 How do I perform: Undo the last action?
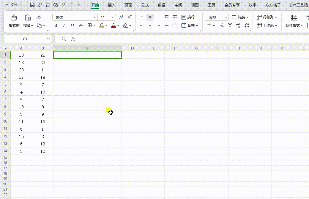point(63,5)
